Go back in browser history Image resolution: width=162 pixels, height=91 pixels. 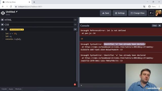(3, 7)
